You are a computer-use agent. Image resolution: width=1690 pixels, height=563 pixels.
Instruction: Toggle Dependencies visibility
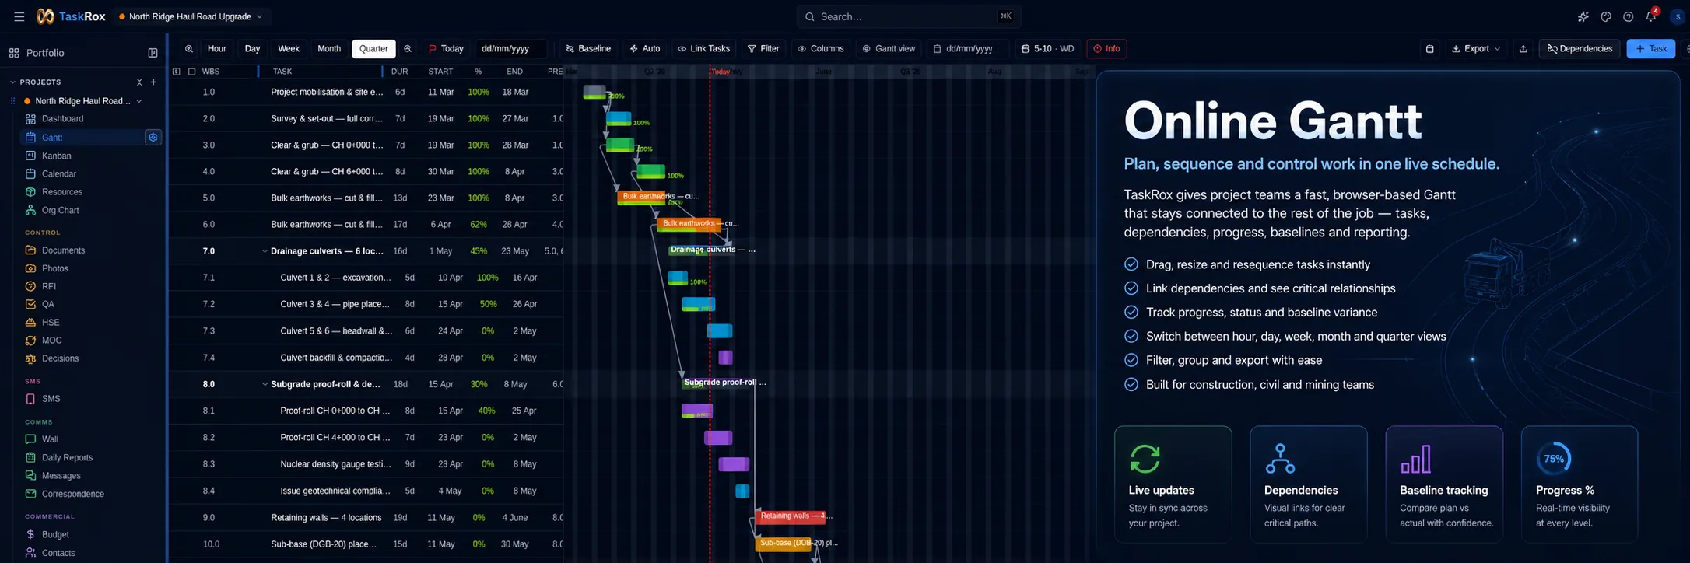[x=1580, y=49]
